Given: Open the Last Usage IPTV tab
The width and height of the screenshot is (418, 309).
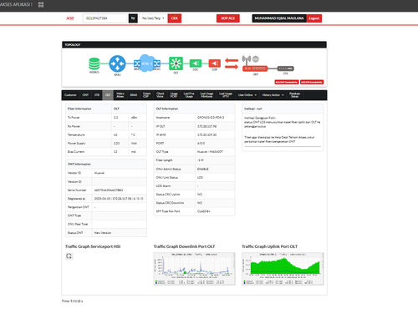Looking at the screenshot, I should click(x=226, y=95).
